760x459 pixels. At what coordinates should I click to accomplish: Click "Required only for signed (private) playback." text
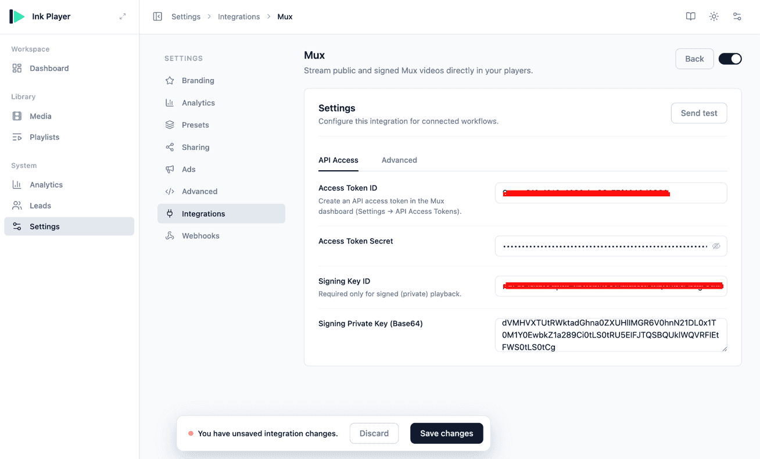(x=390, y=294)
